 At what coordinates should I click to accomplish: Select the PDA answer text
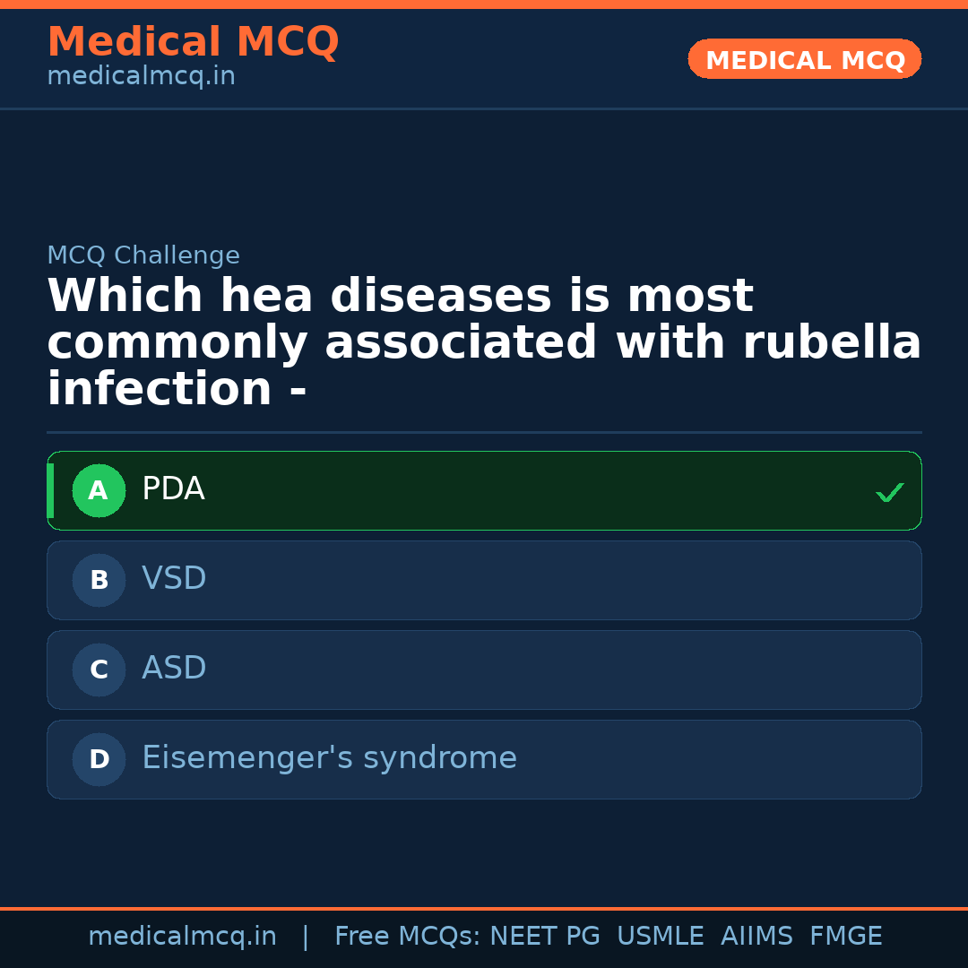173,489
